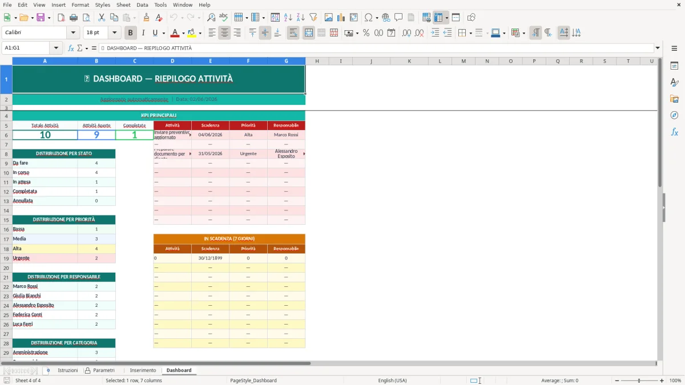Toggle Underline formatting
Viewport: 685px width, 385px height.
[x=155, y=33]
